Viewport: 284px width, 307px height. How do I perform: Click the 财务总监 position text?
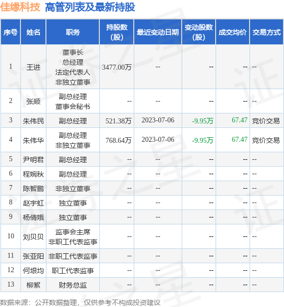[x=73, y=285]
